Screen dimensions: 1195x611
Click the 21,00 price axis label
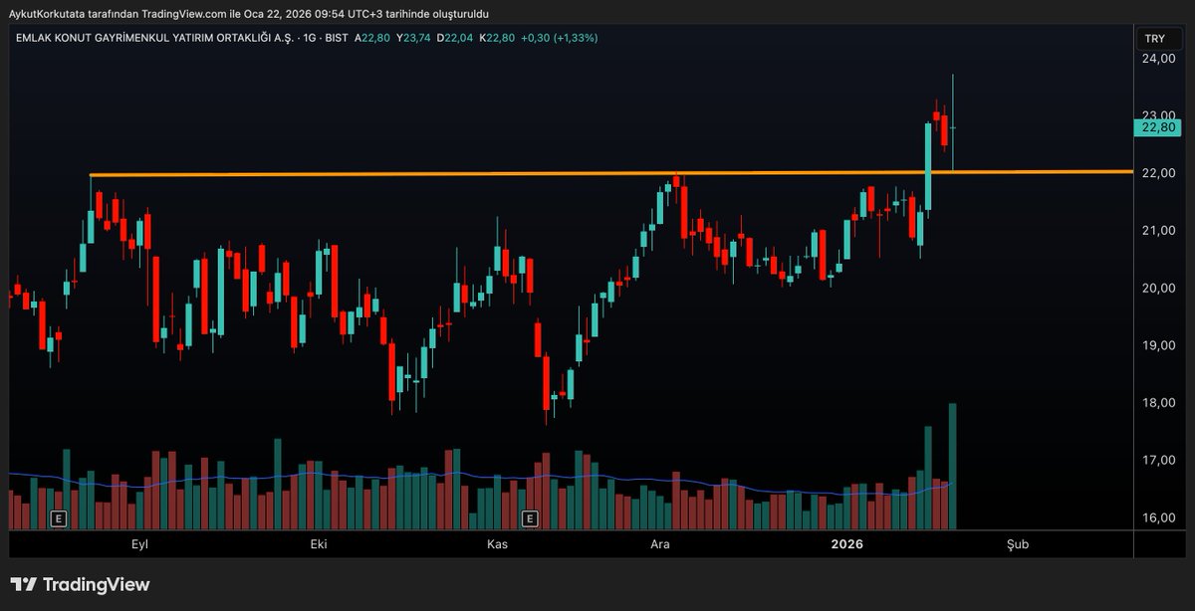[1157, 231]
